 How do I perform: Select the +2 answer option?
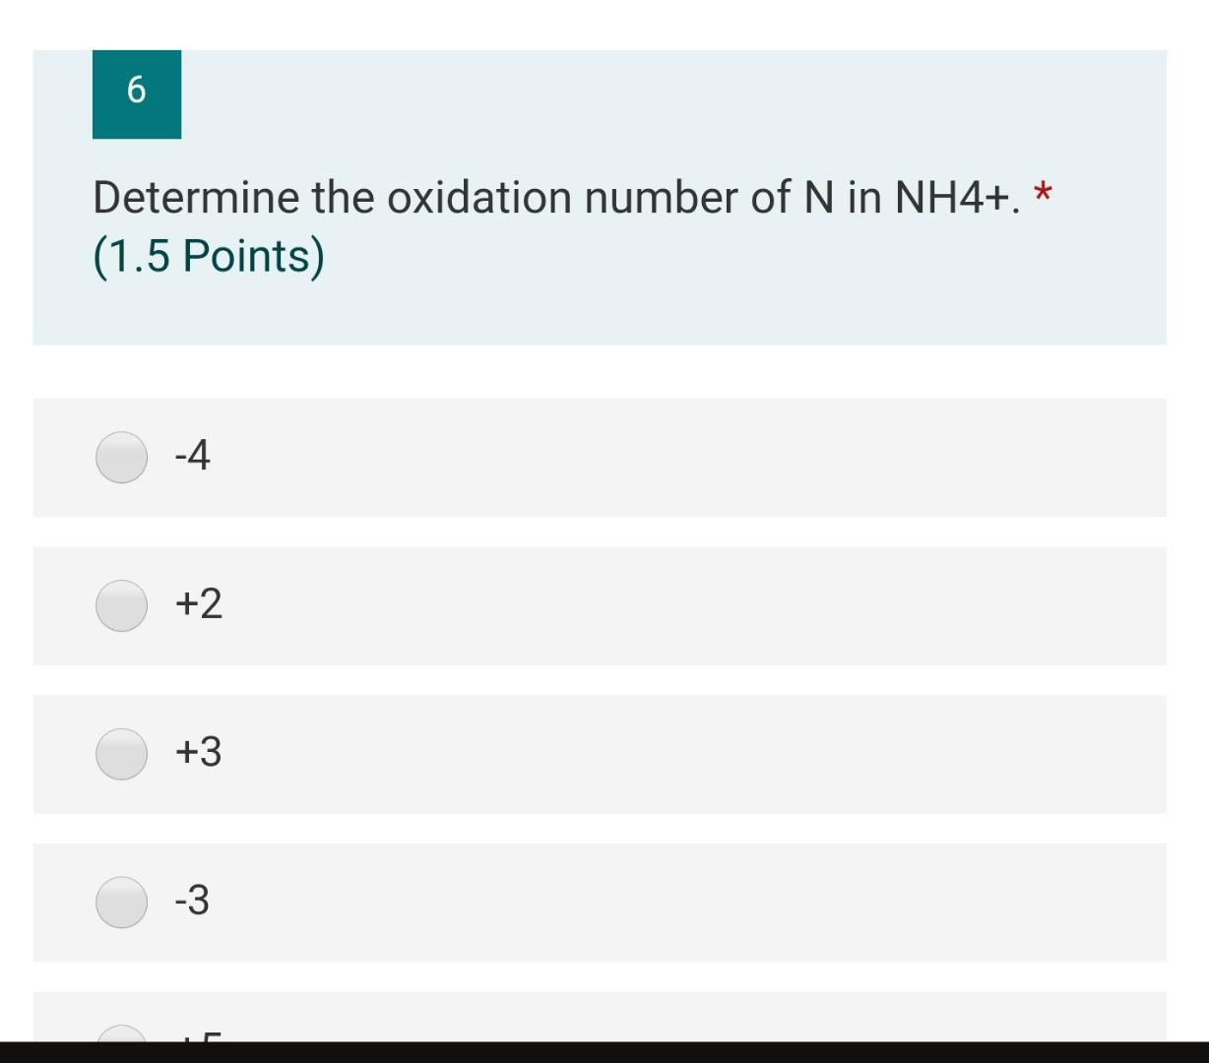tap(121, 605)
